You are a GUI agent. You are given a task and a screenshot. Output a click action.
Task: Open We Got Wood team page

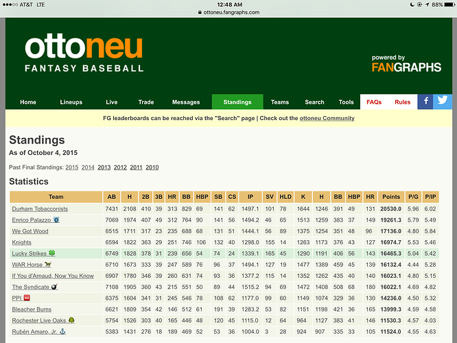coord(30,230)
